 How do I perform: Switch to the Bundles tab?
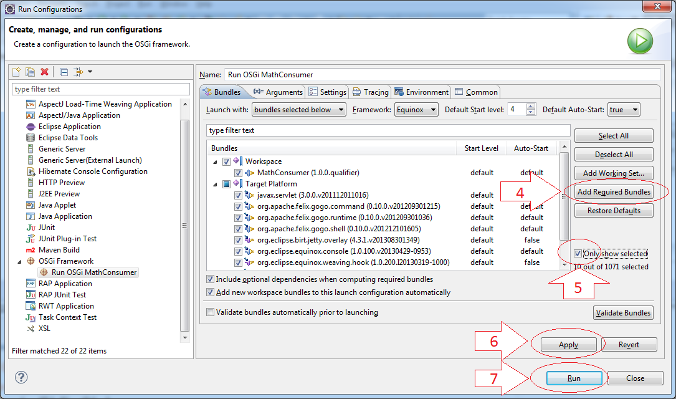[x=222, y=92]
